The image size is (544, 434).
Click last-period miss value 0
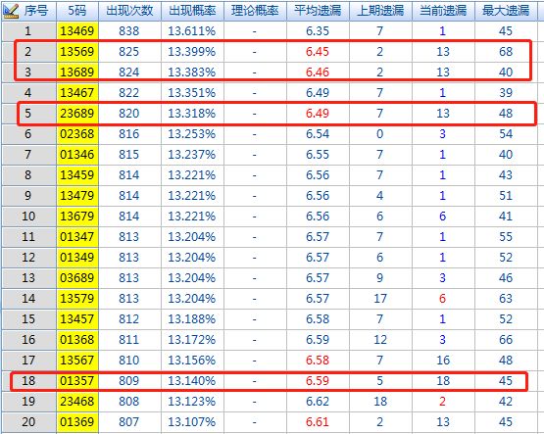pyautogui.click(x=380, y=134)
